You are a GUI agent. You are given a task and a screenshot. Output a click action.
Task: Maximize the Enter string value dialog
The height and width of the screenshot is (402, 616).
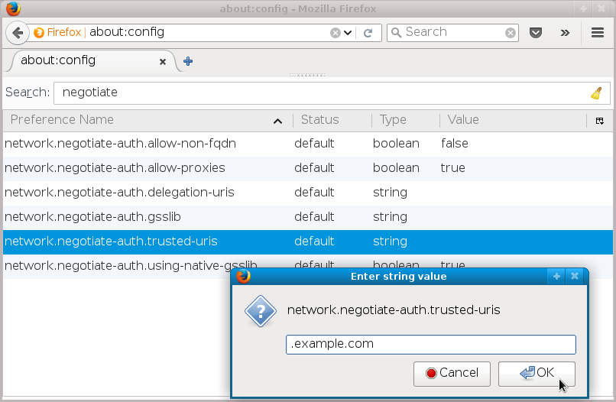[x=556, y=277]
